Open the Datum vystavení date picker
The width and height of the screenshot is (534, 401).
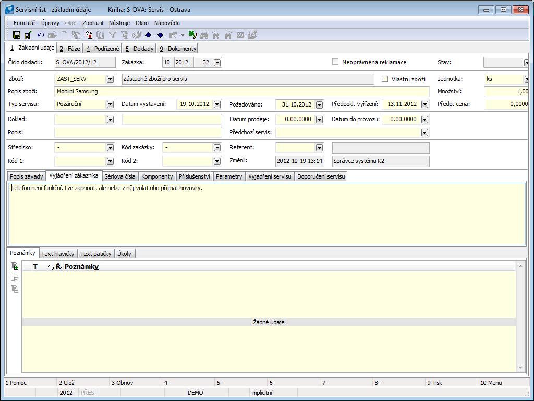(218, 104)
